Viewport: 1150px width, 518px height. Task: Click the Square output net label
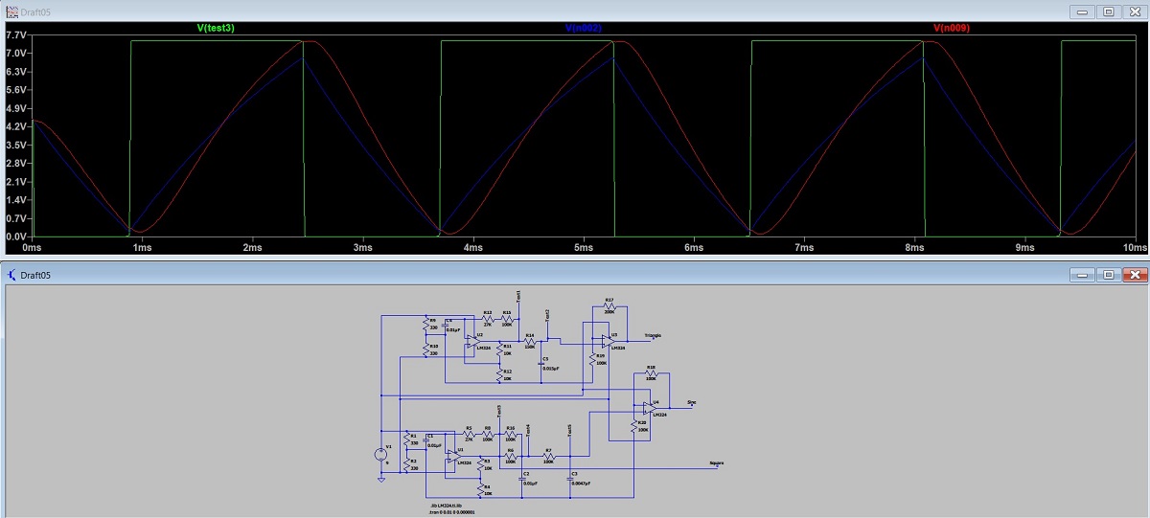pos(715,463)
